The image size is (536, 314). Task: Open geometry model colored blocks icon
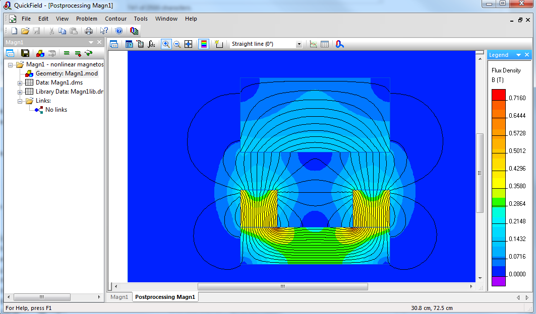click(x=40, y=53)
